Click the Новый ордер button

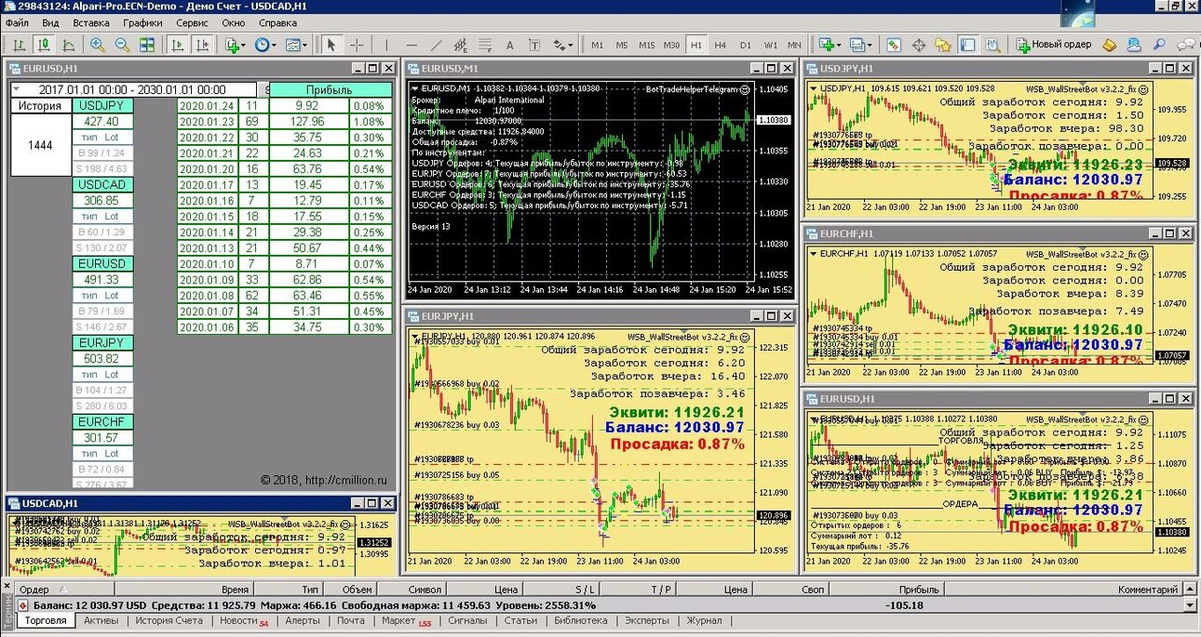(x=1053, y=45)
